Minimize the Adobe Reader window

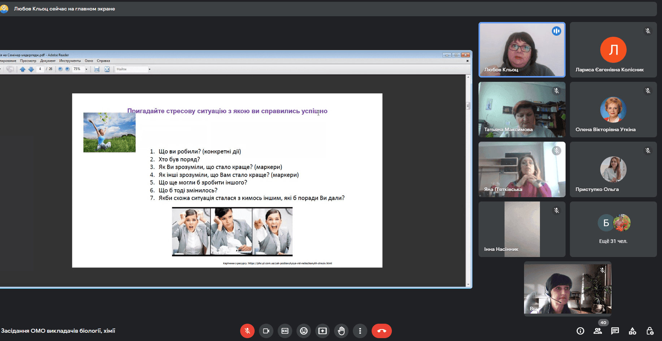[447, 55]
